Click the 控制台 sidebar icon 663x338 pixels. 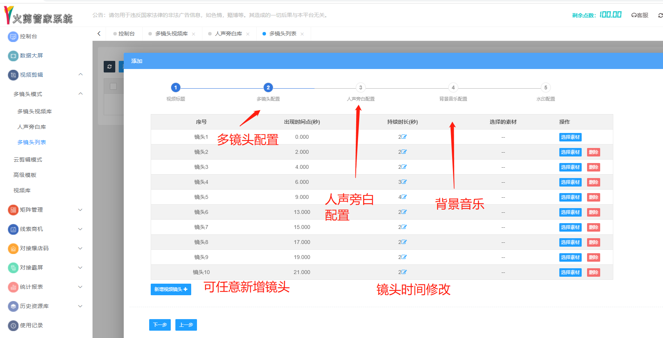[x=13, y=37]
